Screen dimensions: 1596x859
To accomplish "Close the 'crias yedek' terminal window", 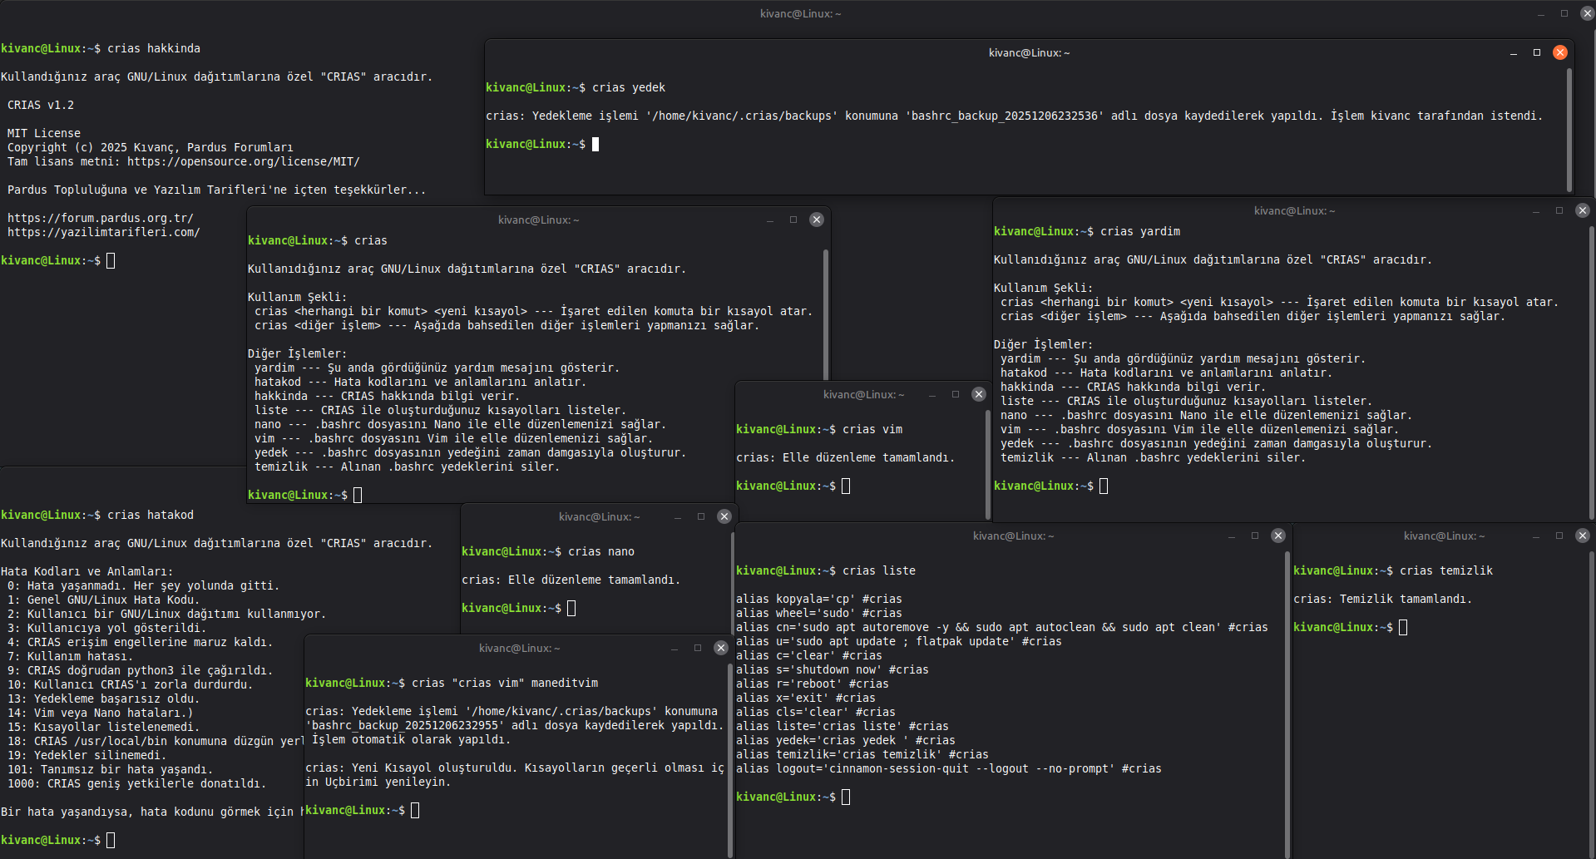I will 1560,52.
